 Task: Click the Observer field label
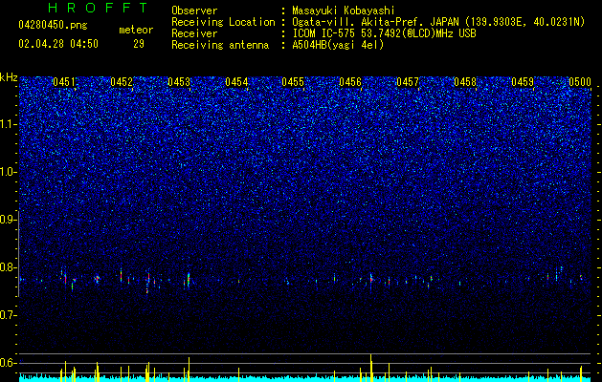(194, 11)
